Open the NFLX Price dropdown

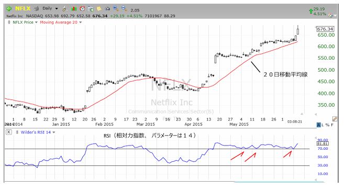click(x=36, y=23)
